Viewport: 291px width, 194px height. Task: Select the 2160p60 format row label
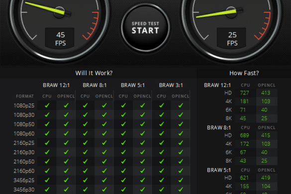[24, 171]
